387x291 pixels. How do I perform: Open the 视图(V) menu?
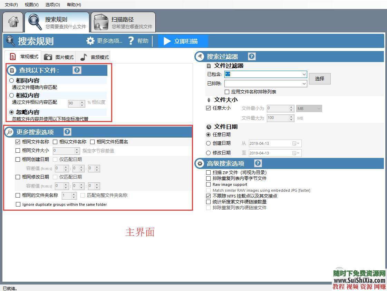tap(32, 5)
